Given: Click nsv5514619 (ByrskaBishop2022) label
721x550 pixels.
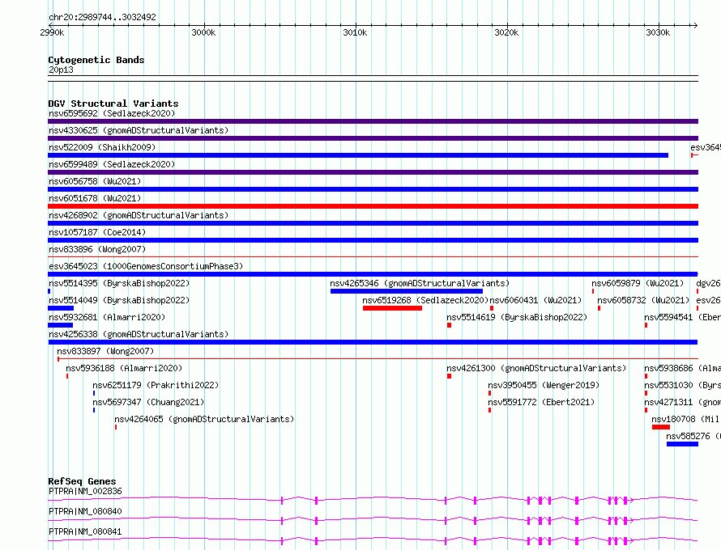Looking at the screenshot, I should [x=517, y=317].
